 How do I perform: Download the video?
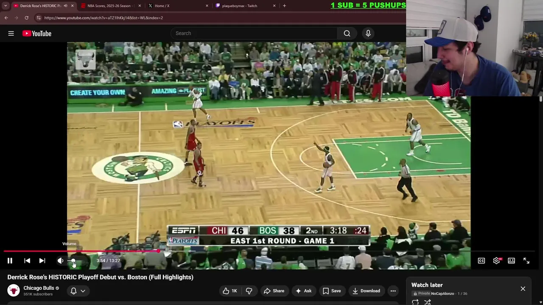tap(366, 291)
